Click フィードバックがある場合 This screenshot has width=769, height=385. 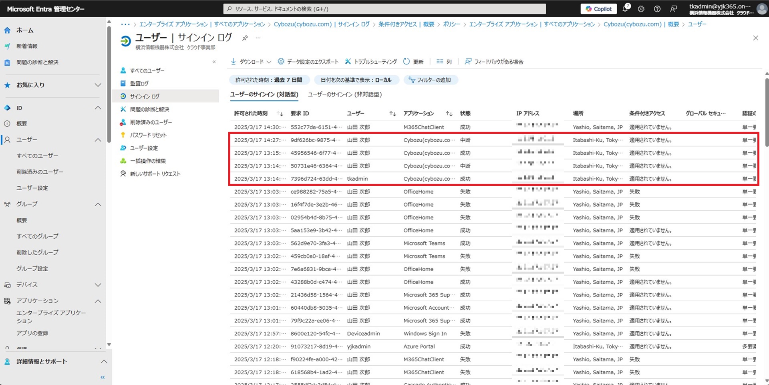494,62
